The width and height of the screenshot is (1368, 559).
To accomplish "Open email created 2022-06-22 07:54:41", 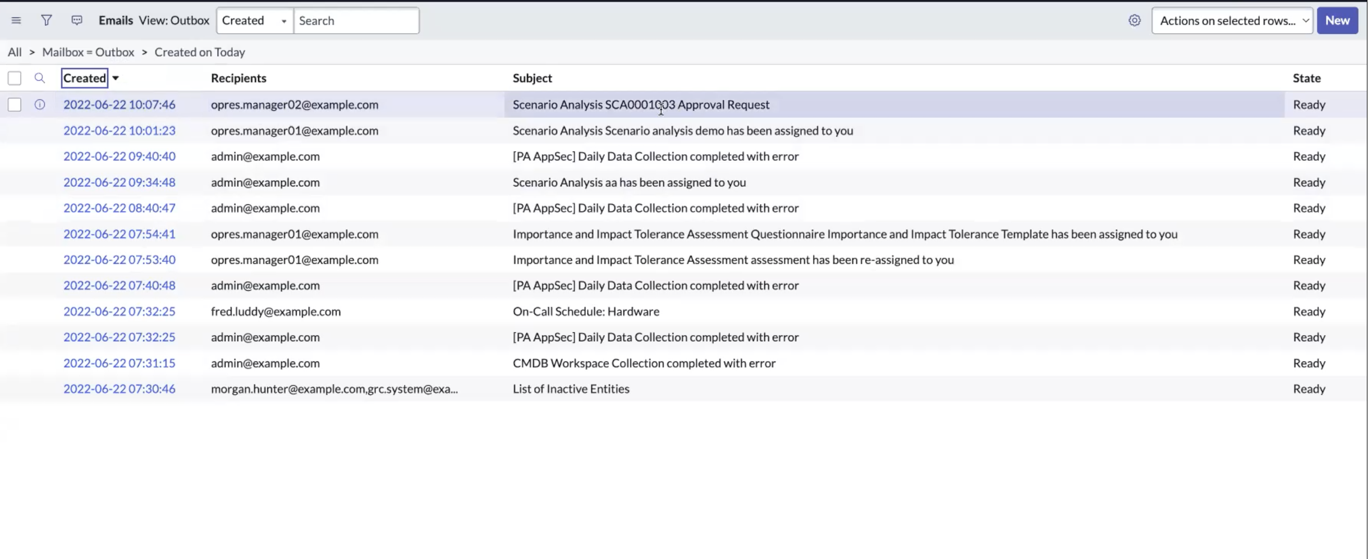I will click(120, 234).
